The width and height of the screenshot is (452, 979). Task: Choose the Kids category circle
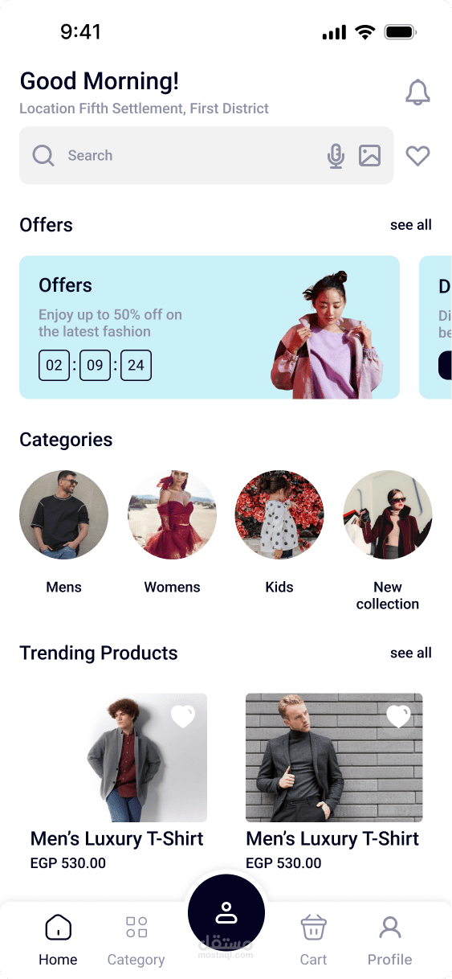[x=279, y=514]
